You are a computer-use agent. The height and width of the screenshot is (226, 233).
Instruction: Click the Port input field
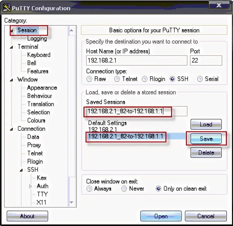tap(206, 60)
